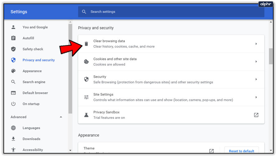Click the Autofill clipboard icon
This screenshot has width=277, height=157.
click(x=13, y=38)
